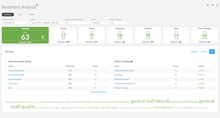This screenshot has height=118, width=220.
Task: Open help icon beside Sentiment Analysis title
Action: [x=37, y=5]
